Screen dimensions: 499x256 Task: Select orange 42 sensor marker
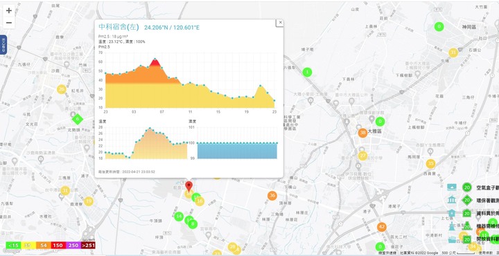coord(382,227)
